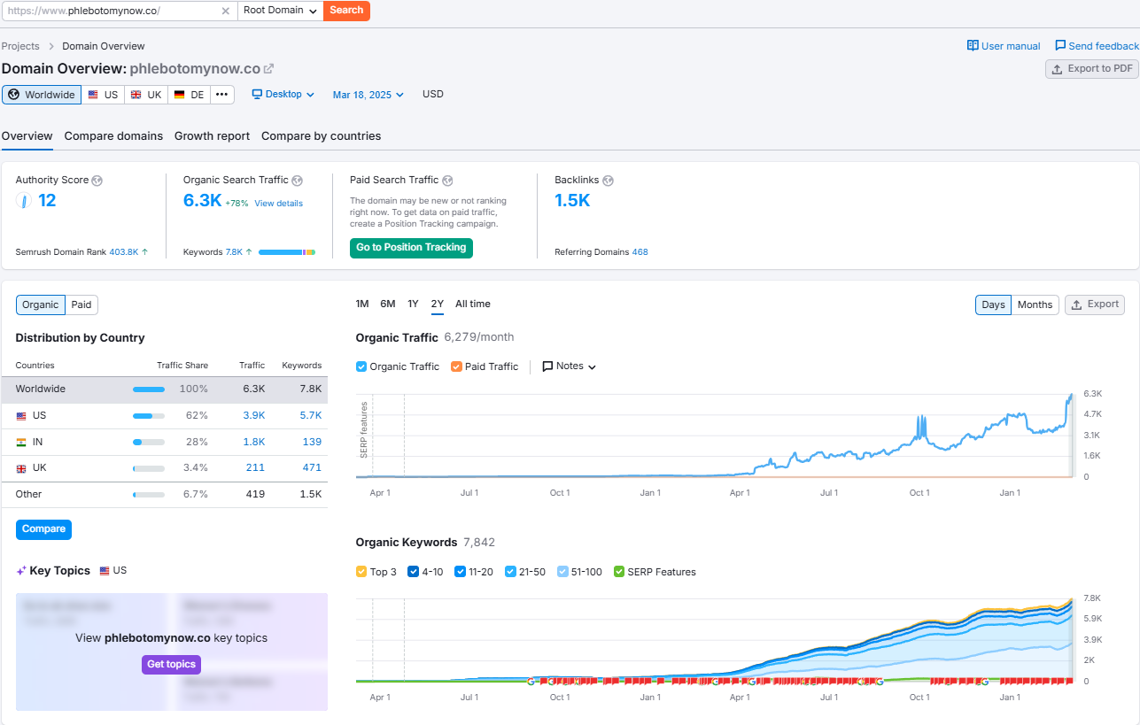Select the DE database button
Viewport: 1140px width, 725px height.
click(189, 95)
